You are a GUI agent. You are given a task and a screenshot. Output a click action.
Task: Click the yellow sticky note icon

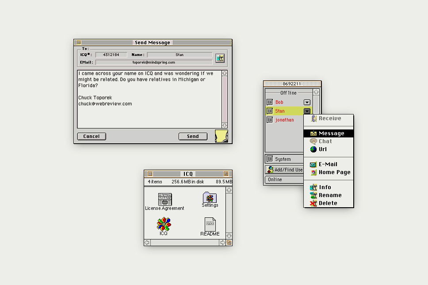(x=221, y=136)
